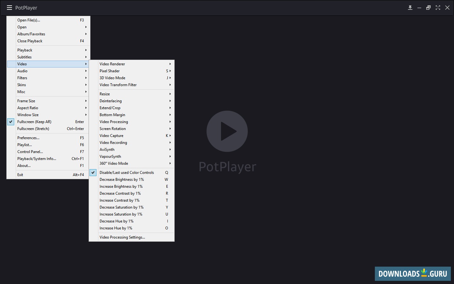Click the PotPlayer title text
The height and width of the screenshot is (284, 454).
coord(26,8)
